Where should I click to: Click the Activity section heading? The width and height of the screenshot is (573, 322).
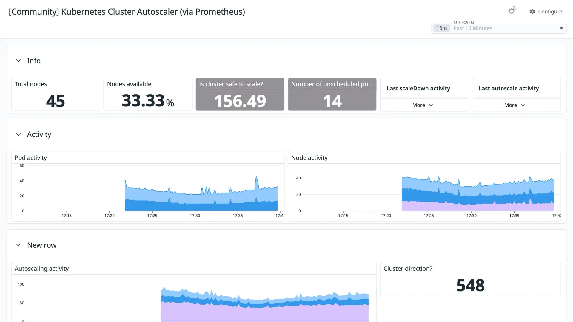pyautogui.click(x=39, y=134)
